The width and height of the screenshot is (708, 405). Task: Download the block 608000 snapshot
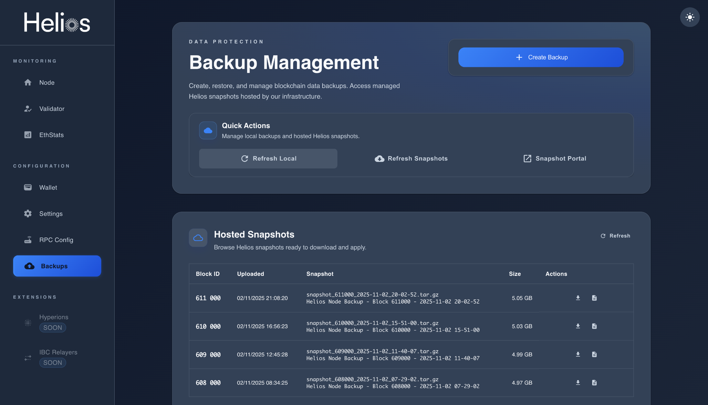click(x=578, y=382)
